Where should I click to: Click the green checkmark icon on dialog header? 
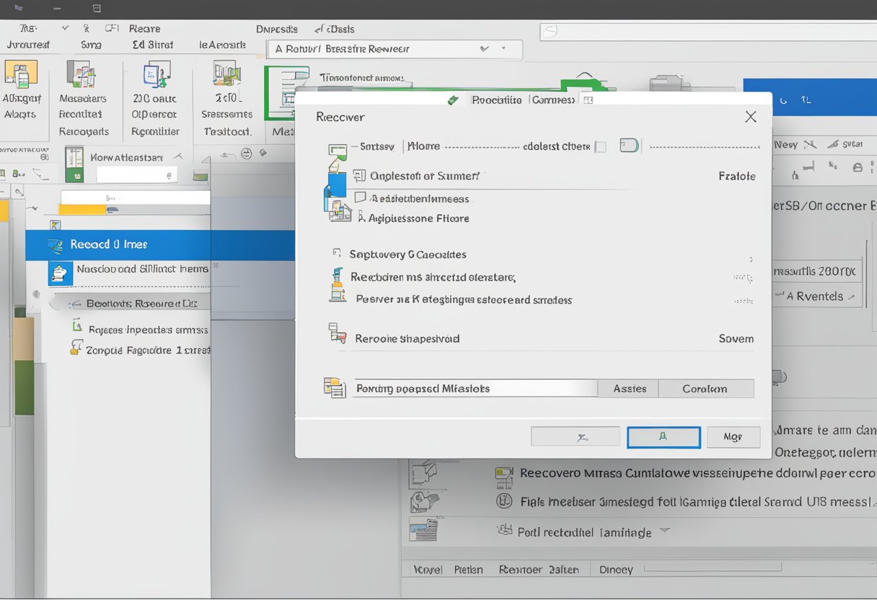(x=453, y=100)
